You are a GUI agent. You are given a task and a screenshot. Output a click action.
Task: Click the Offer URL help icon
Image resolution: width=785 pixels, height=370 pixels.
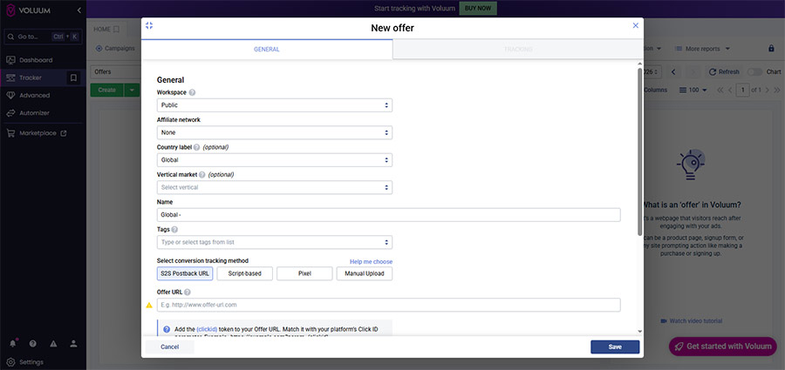(188, 292)
